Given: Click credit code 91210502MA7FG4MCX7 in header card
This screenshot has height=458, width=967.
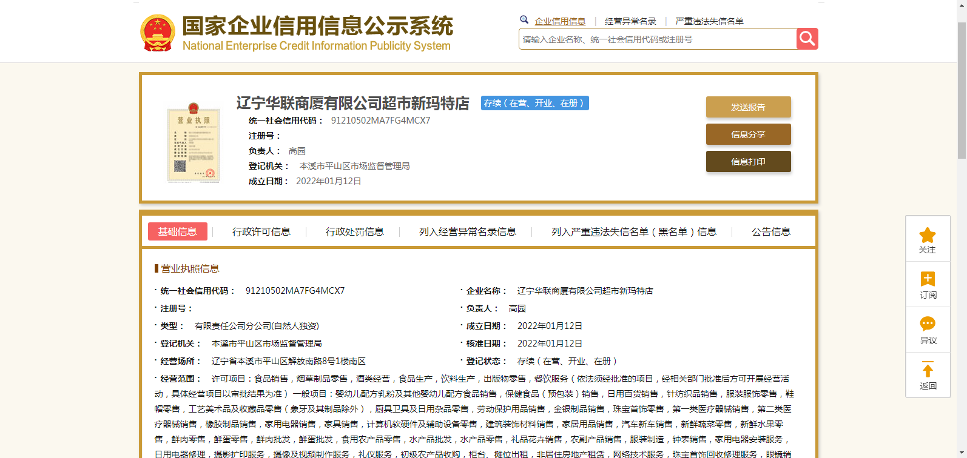Looking at the screenshot, I should click(x=380, y=121).
